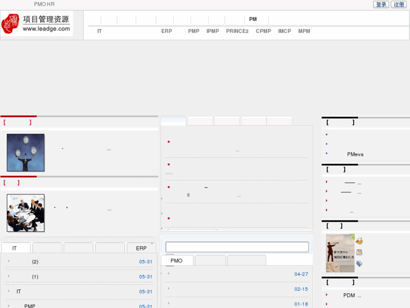Switch to the ERP tab in lower panel
Image resolution: width=410 pixels, height=308 pixels.
pyautogui.click(x=141, y=248)
